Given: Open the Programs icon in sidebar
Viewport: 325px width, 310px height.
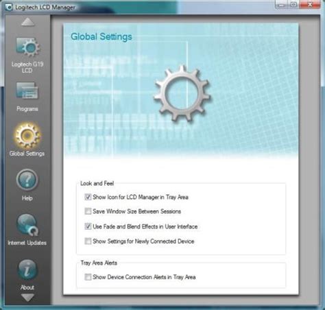Looking at the screenshot, I should [x=27, y=91].
